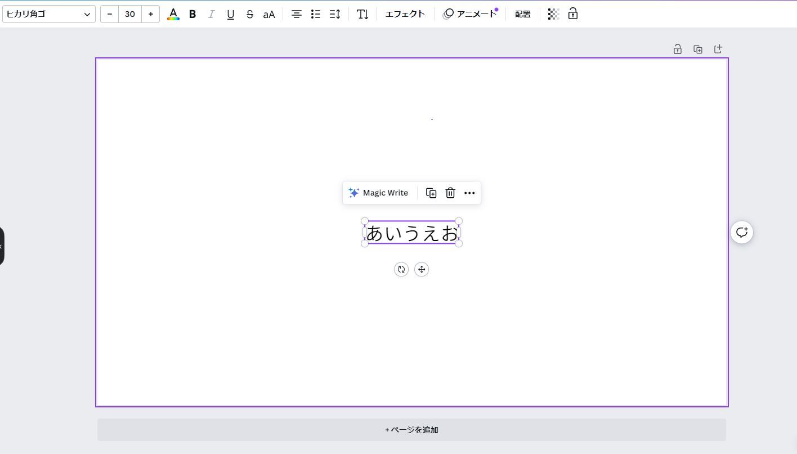The image size is (797, 454).
Task: Toggle strikethrough formatting
Action: pyautogui.click(x=250, y=14)
